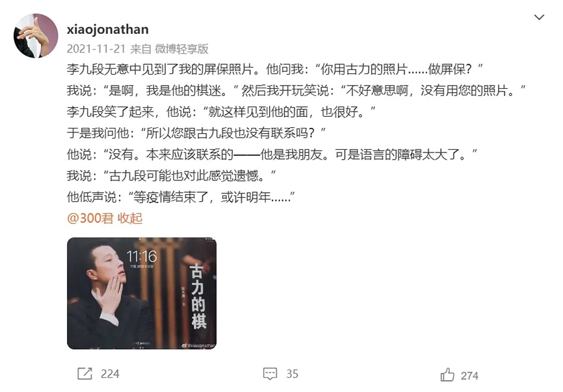Open the @300君 mention link

(90, 218)
